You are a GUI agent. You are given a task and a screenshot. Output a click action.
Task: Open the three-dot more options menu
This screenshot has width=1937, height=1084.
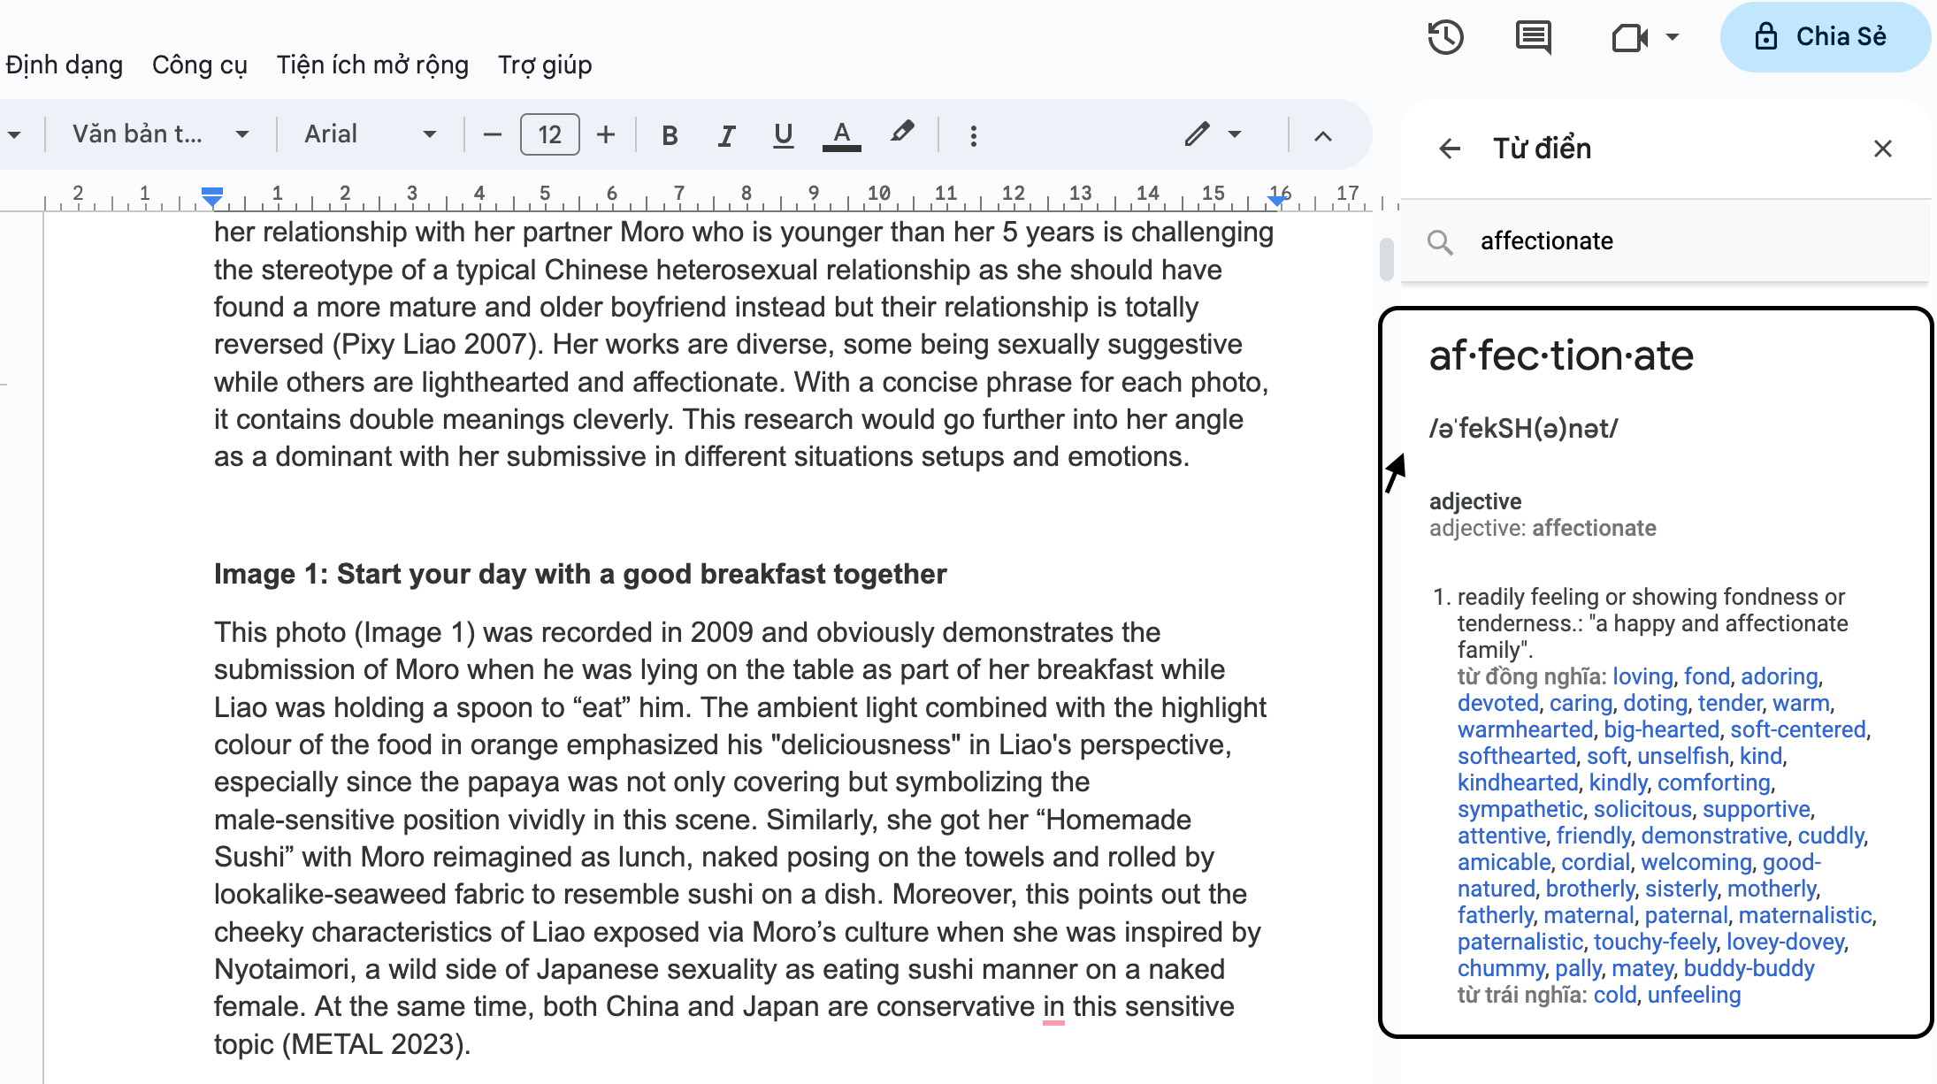pyautogui.click(x=973, y=135)
